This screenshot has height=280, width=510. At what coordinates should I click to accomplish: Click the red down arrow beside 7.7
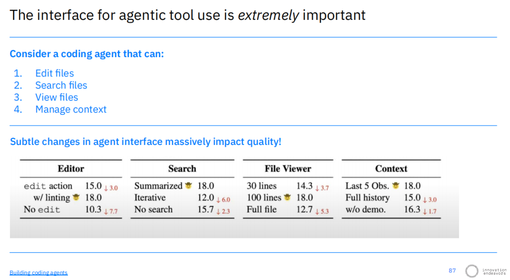coord(106,212)
